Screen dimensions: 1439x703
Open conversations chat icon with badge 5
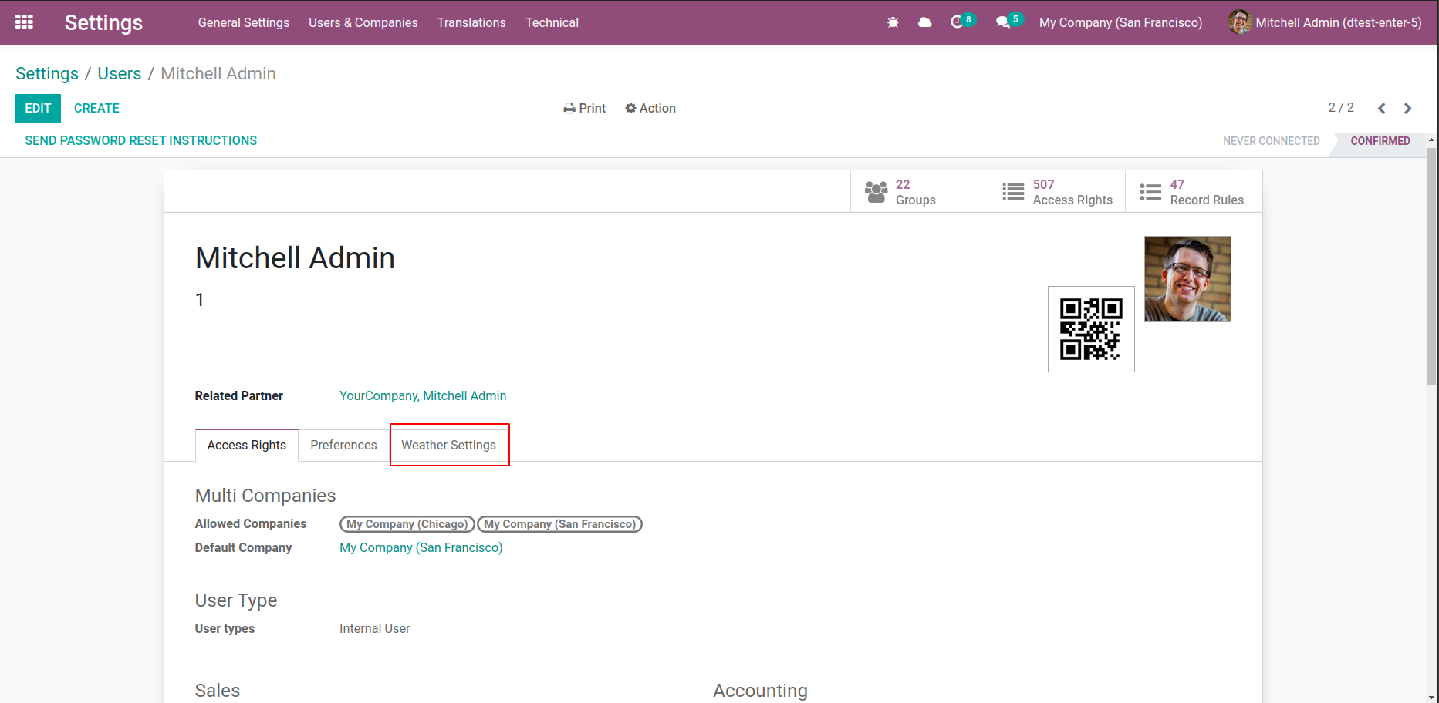pos(1008,22)
